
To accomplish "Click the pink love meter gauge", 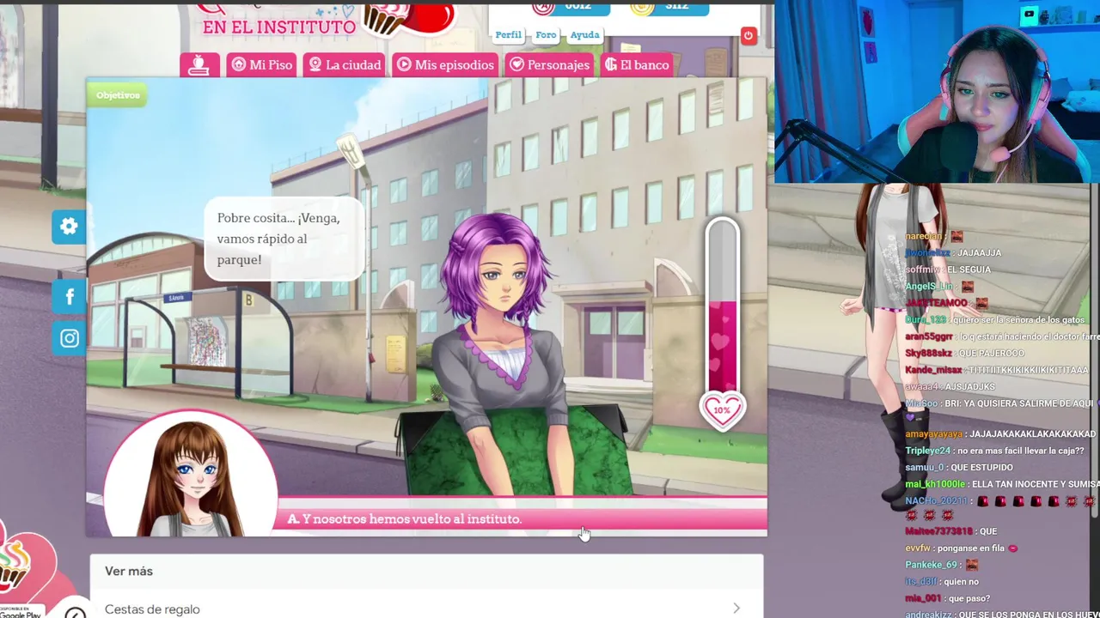I will click(722, 306).
